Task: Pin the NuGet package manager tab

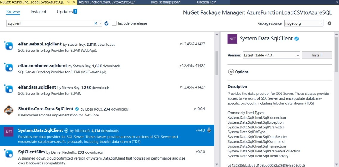Action: 68,2
